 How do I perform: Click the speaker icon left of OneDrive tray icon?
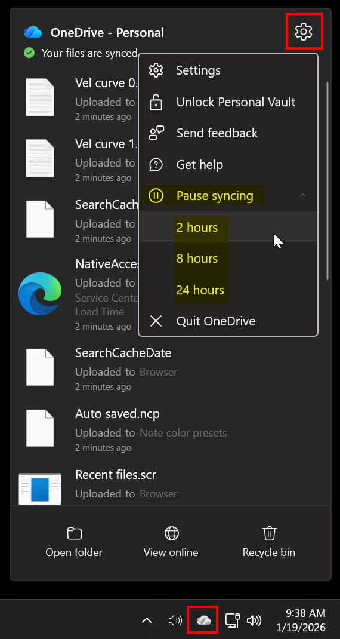(x=175, y=620)
